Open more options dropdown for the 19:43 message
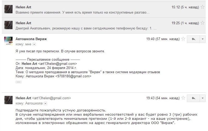Image resolution: width=208 pixels, height=131 pixels. [203, 98]
